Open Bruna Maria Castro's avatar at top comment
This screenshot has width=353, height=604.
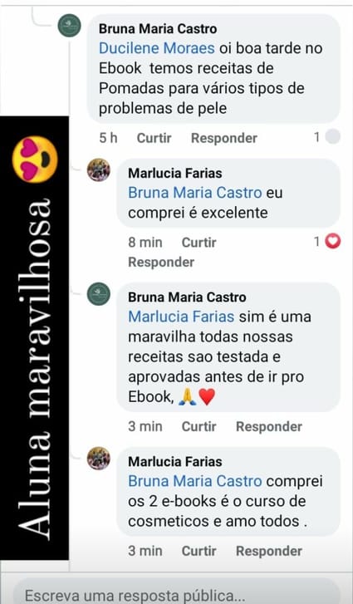pos(69,26)
